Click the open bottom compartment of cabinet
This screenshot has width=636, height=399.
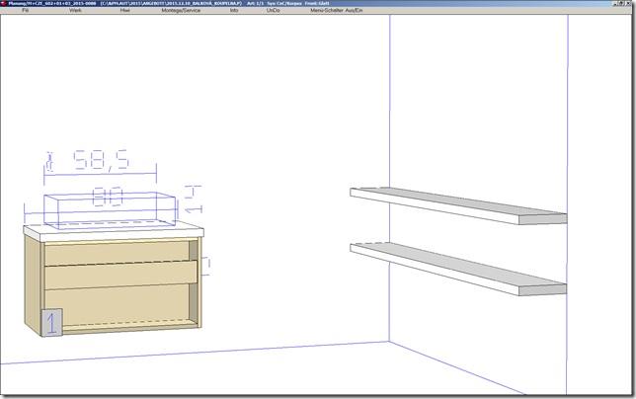click(119, 304)
